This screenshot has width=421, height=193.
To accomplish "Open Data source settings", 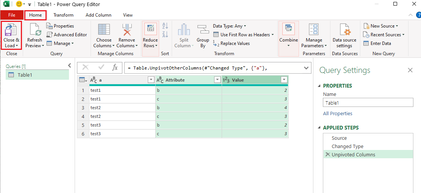I will click(344, 36).
